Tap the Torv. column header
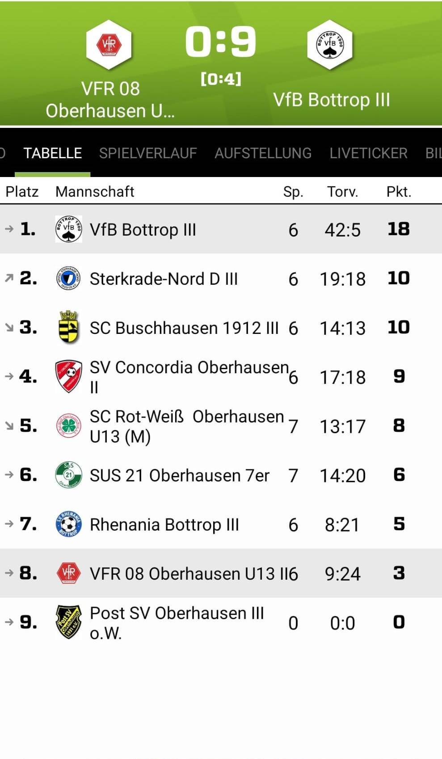 [342, 191]
